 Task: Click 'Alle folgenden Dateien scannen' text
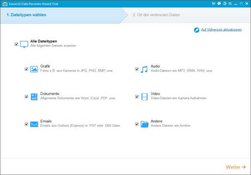(x=53, y=46)
